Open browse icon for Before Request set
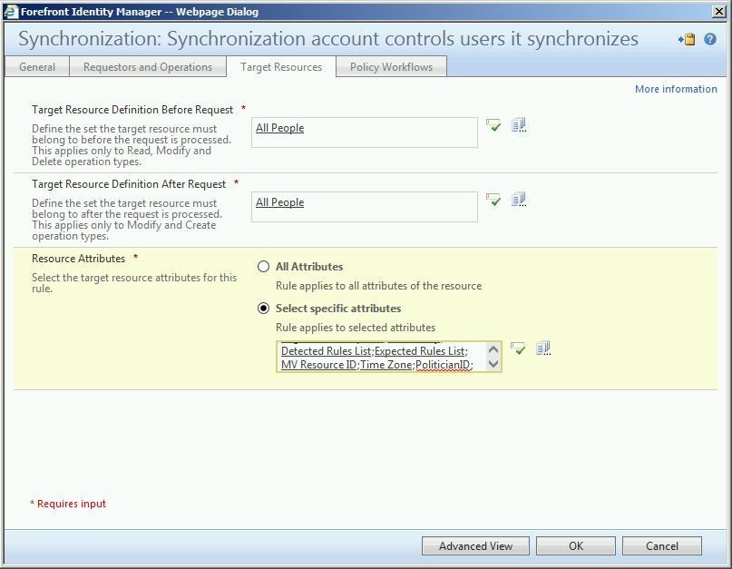 [519, 124]
